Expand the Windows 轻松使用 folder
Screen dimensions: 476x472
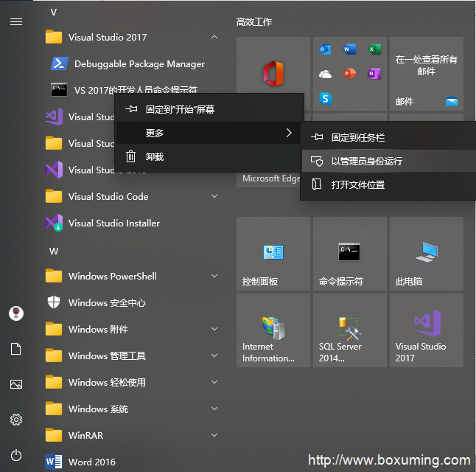tap(214, 382)
